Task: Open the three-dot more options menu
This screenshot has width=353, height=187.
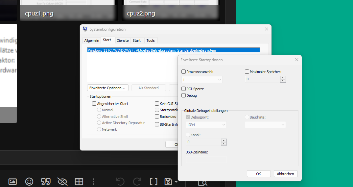Action: [93, 182]
